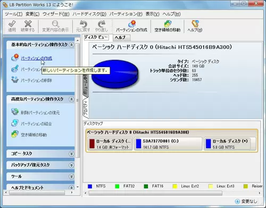Collapse 基本的なパーティション操作タスク panel
The width and height of the screenshot is (266, 208).
[x=71, y=45]
